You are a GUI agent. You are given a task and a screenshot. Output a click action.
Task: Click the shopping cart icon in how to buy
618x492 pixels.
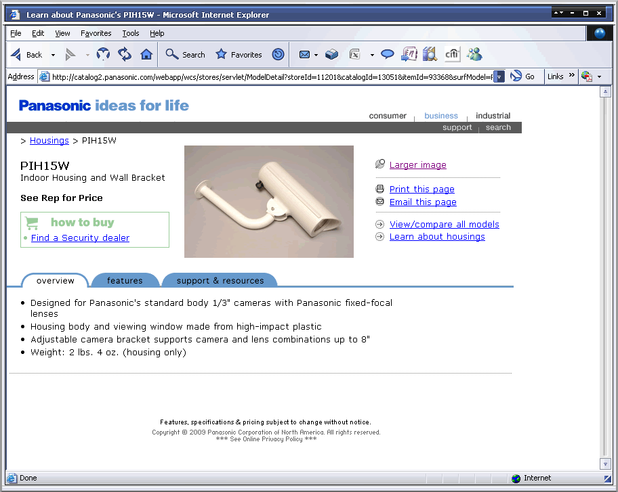32,223
